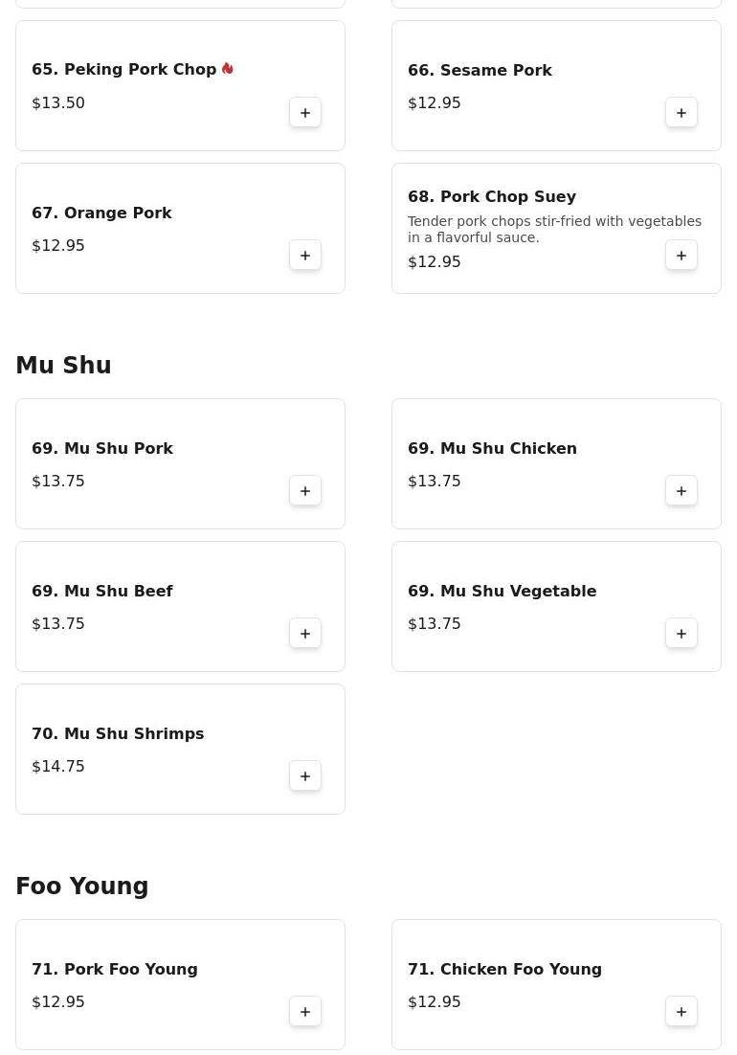Viewport: 737px width, 1055px height.
Task: Click Pork Chop Suey description text
Action: coord(554,229)
